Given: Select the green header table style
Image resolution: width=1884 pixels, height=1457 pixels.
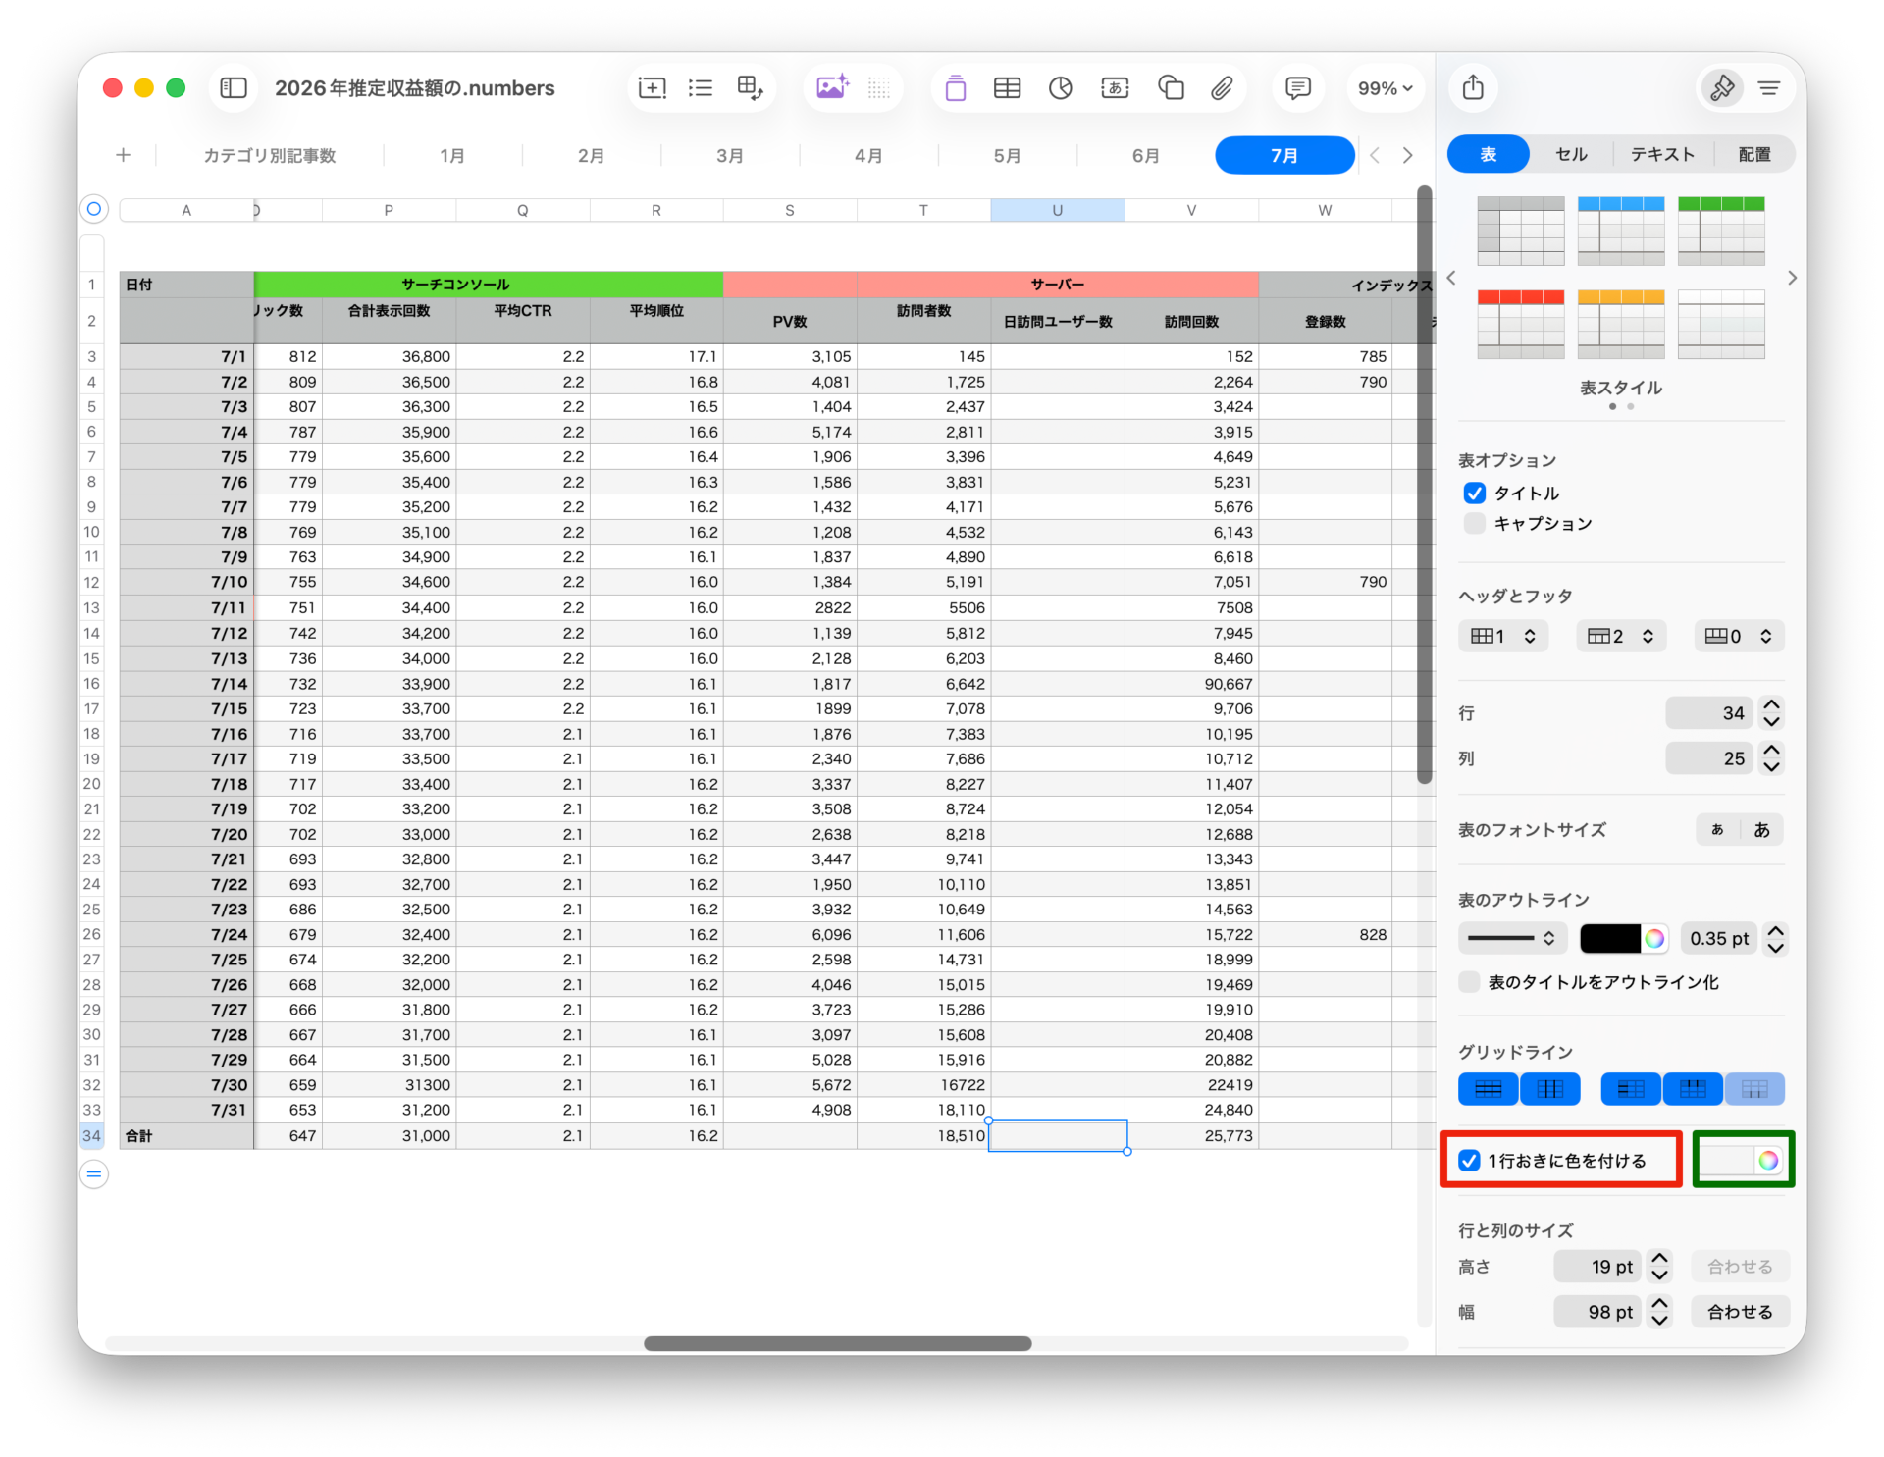Looking at the screenshot, I should [x=1721, y=231].
